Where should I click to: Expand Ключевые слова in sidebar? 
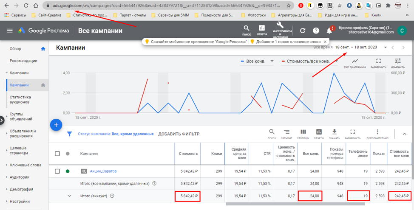[26, 165]
